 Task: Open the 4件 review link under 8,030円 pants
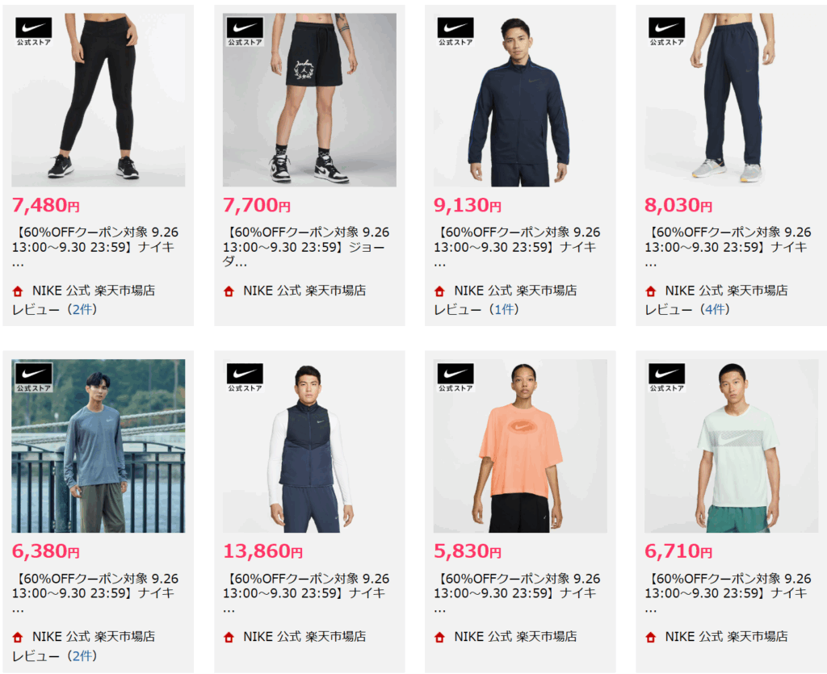pyautogui.click(x=716, y=309)
